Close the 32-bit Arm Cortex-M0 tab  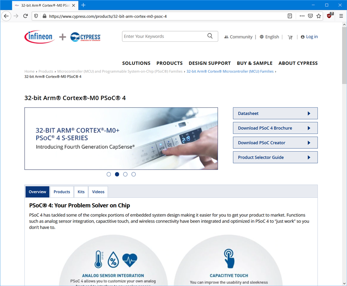click(74, 5)
